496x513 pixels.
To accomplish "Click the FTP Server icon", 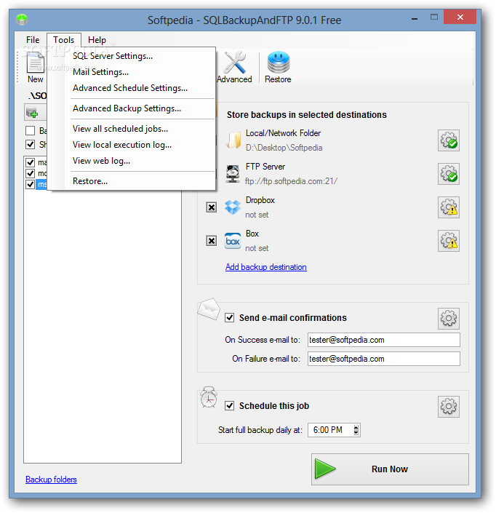I will pos(233,174).
